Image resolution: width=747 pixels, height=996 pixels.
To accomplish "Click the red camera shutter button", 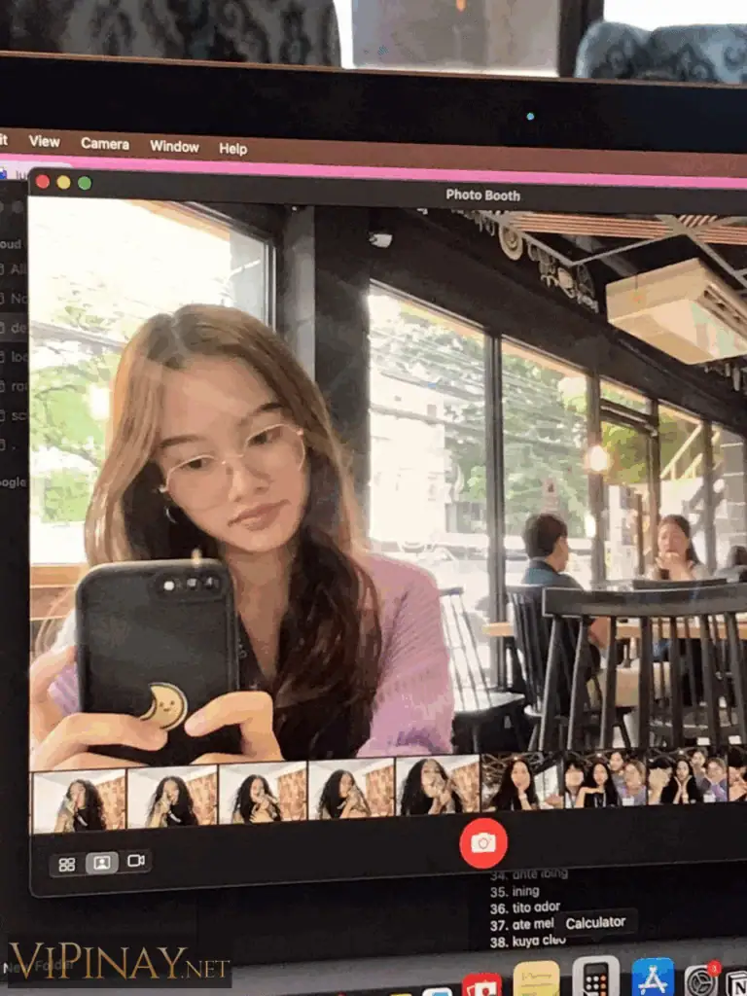I will (x=483, y=842).
